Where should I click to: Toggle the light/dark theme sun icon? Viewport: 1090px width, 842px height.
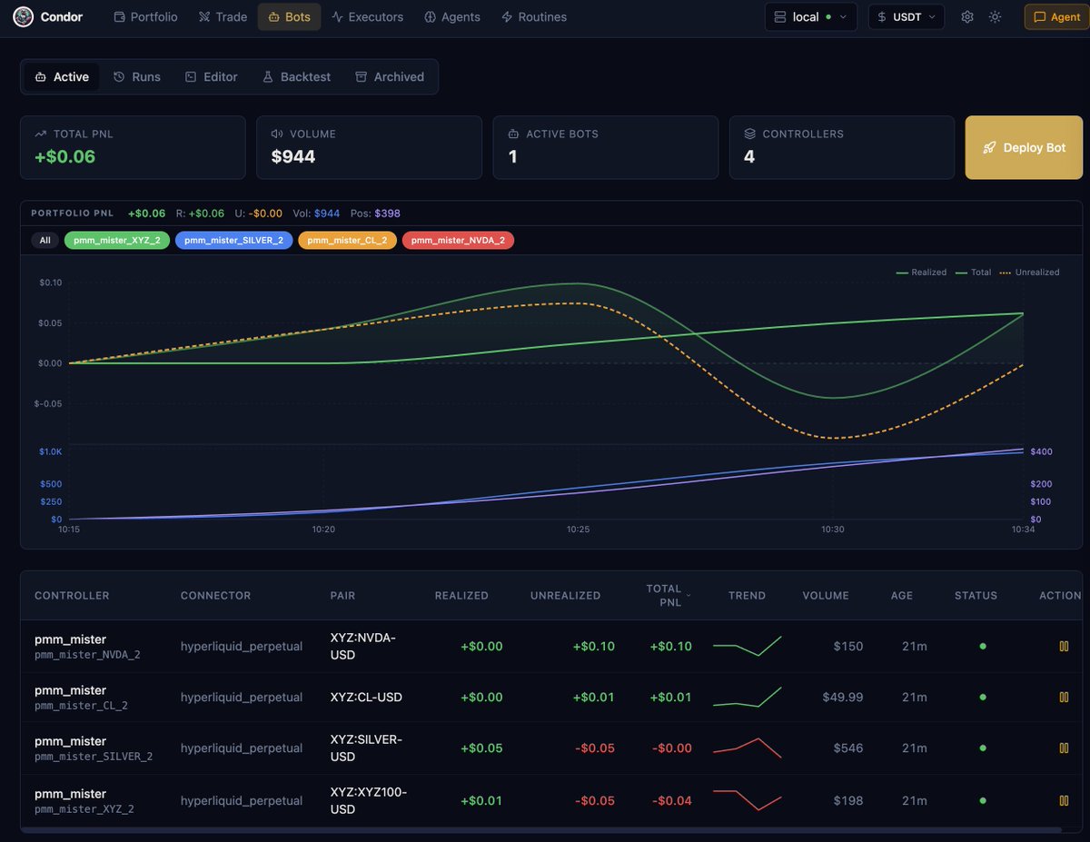coord(996,16)
